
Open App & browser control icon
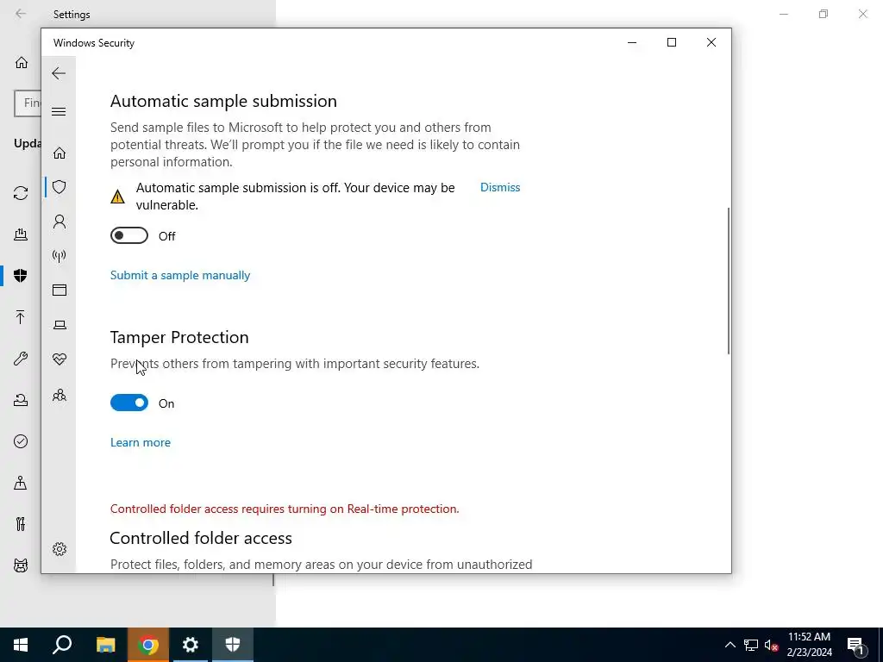pos(59,290)
